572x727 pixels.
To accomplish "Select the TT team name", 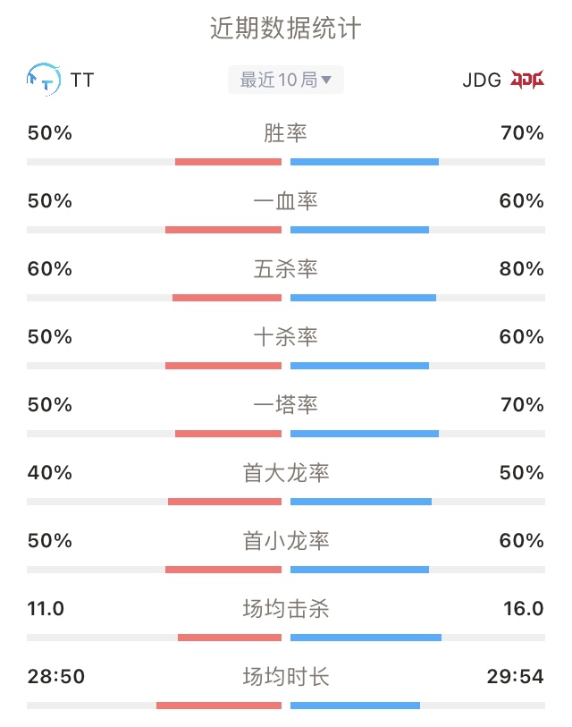I will 82,80.
